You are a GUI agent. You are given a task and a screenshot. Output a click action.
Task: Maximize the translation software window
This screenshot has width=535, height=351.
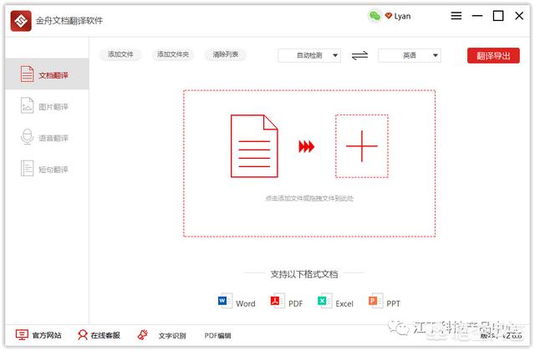click(x=498, y=16)
